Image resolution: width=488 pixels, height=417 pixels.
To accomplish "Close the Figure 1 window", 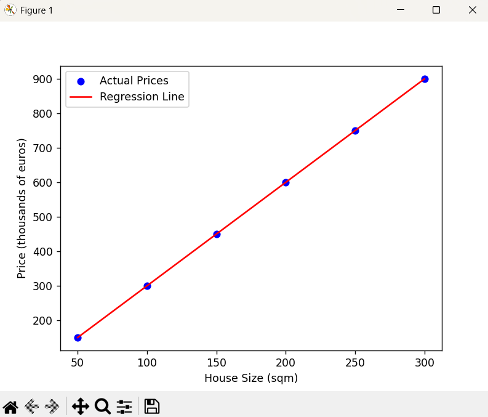I will (x=472, y=10).
